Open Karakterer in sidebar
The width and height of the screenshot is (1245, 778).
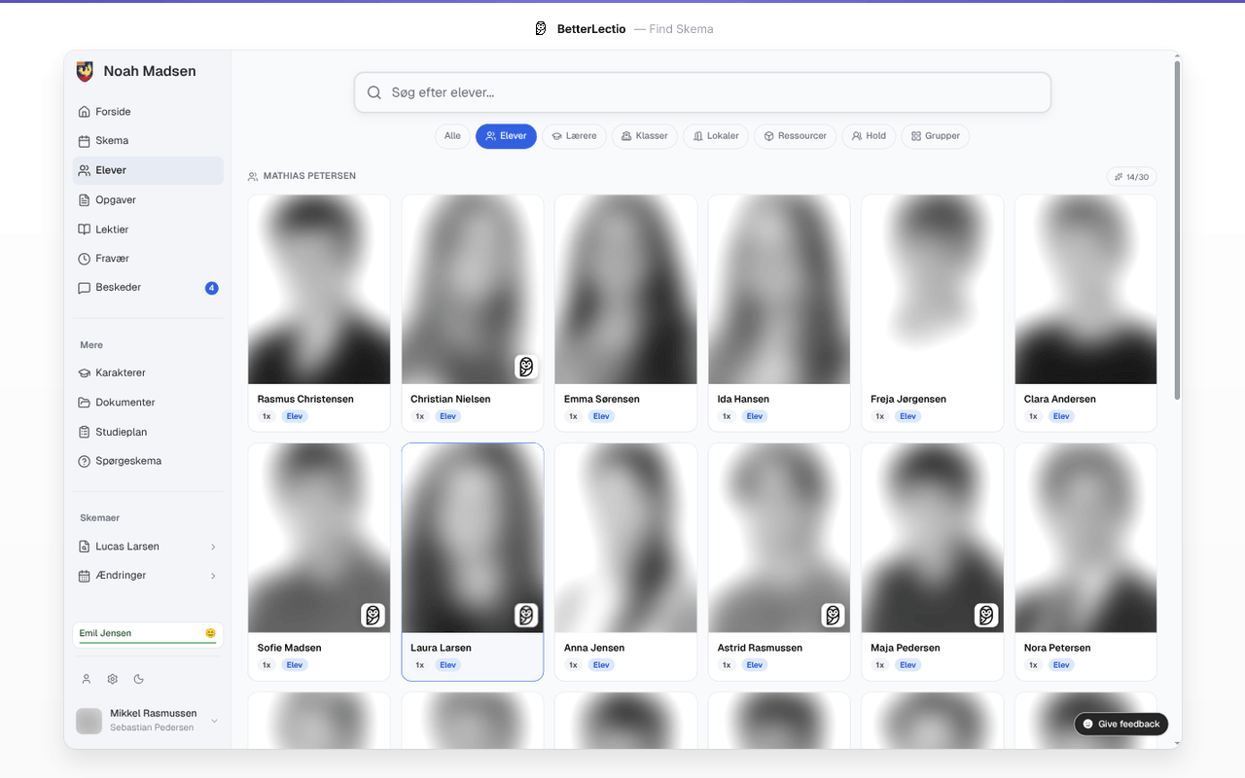click(x=148, y=372)
